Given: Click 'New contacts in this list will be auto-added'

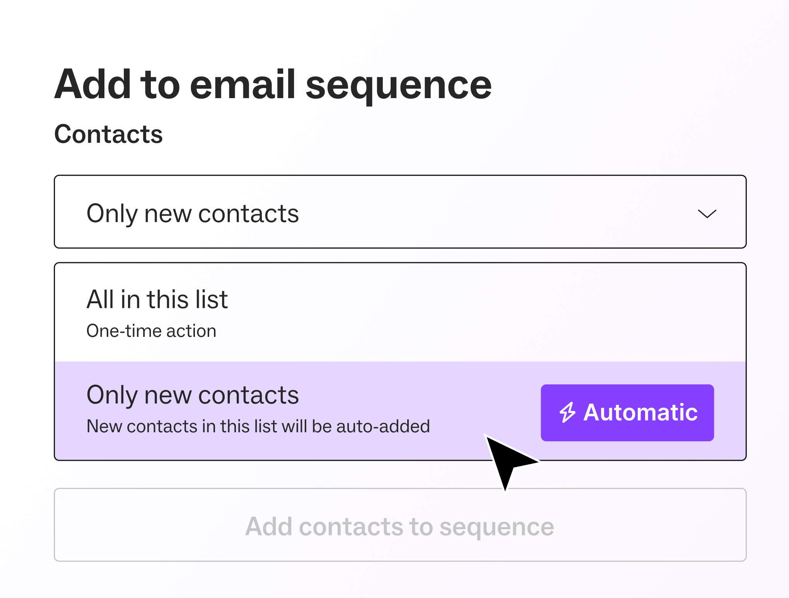Looking at the screenshot, I should [258, 426].
